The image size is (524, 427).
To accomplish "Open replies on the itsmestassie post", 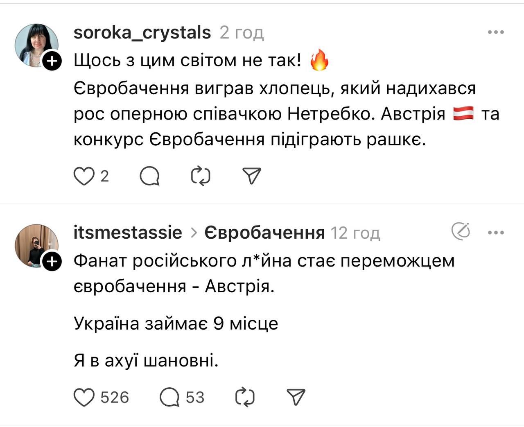I will click(169, 397).
